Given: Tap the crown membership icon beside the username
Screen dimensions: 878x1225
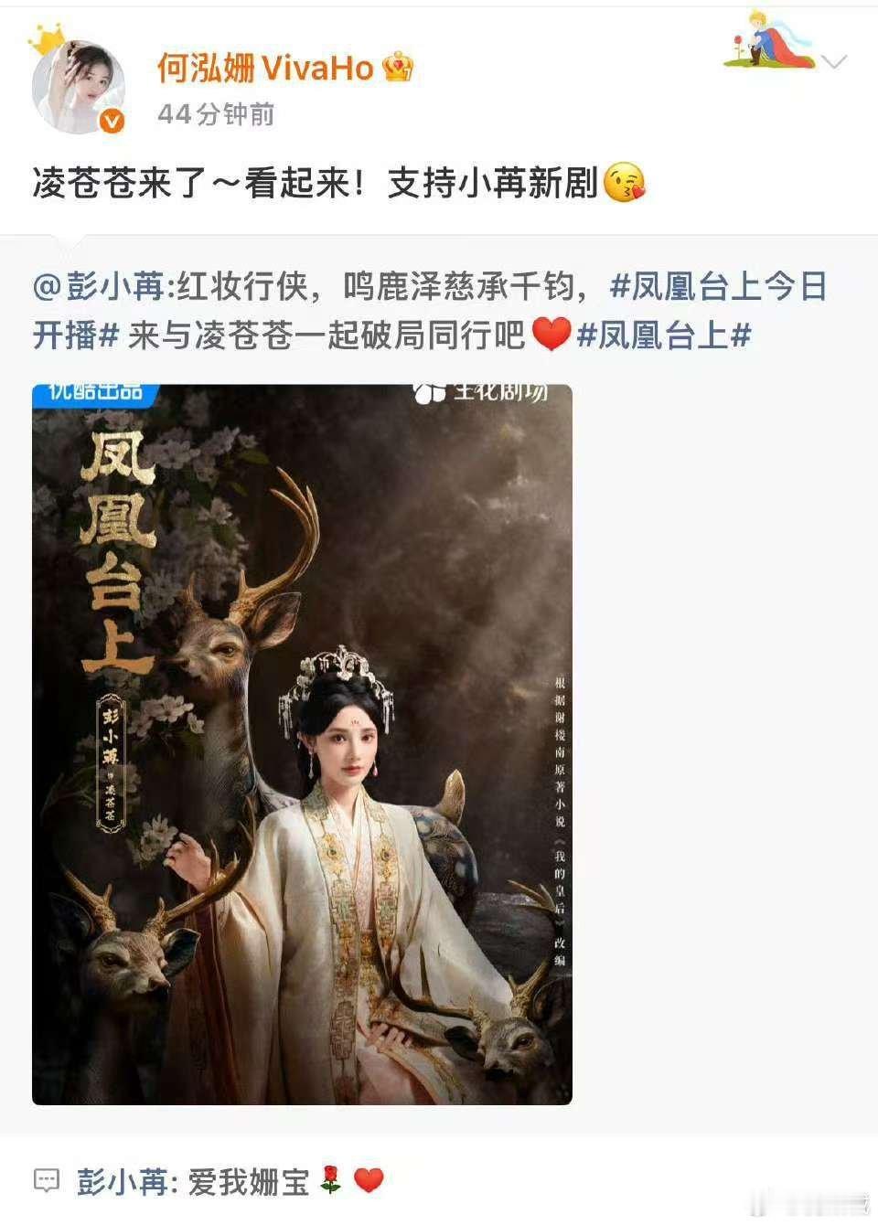Looking at the screenshot, I should click(399, 68).
